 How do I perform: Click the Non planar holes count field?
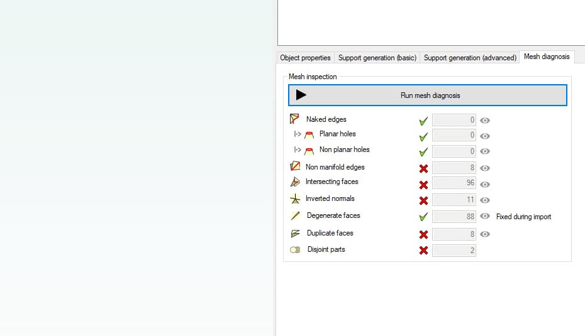pyautogui.click(x=454, y=151)
